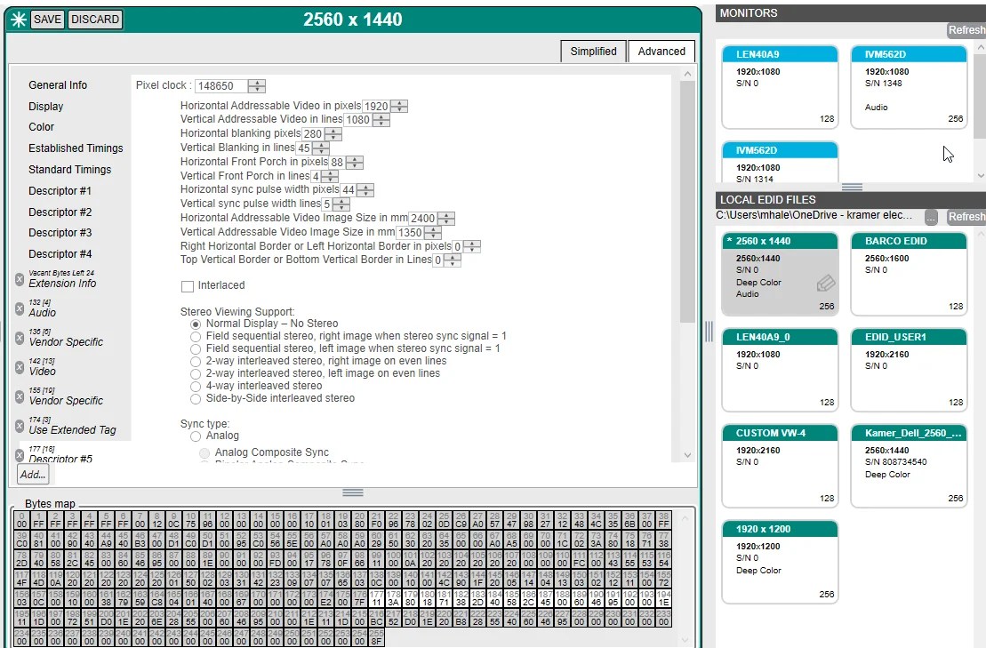Select Analog Composite Sync option
The image size is (986, 648).
click(204, 452)
